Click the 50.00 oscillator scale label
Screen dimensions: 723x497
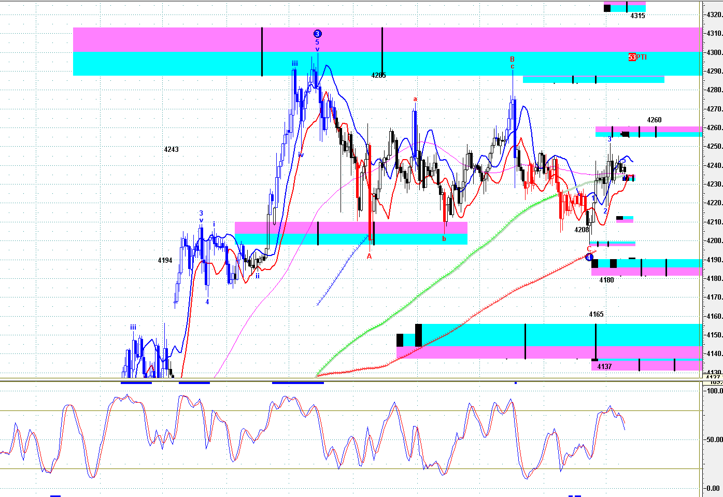tap(714, 439)
